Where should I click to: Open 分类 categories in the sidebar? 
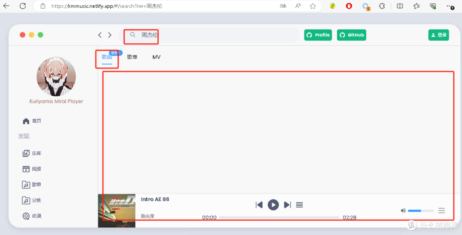coord(32,200)
